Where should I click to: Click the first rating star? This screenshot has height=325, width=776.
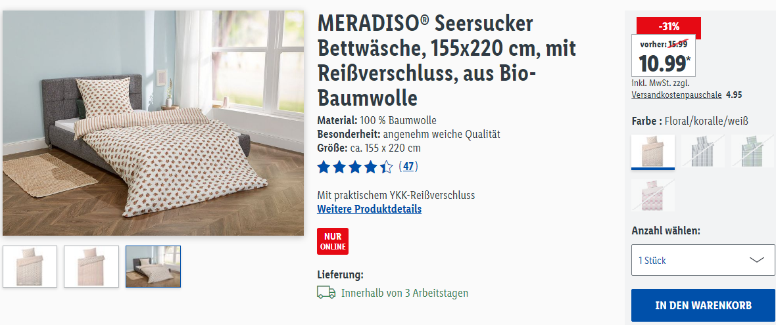[x=324, y=167]
